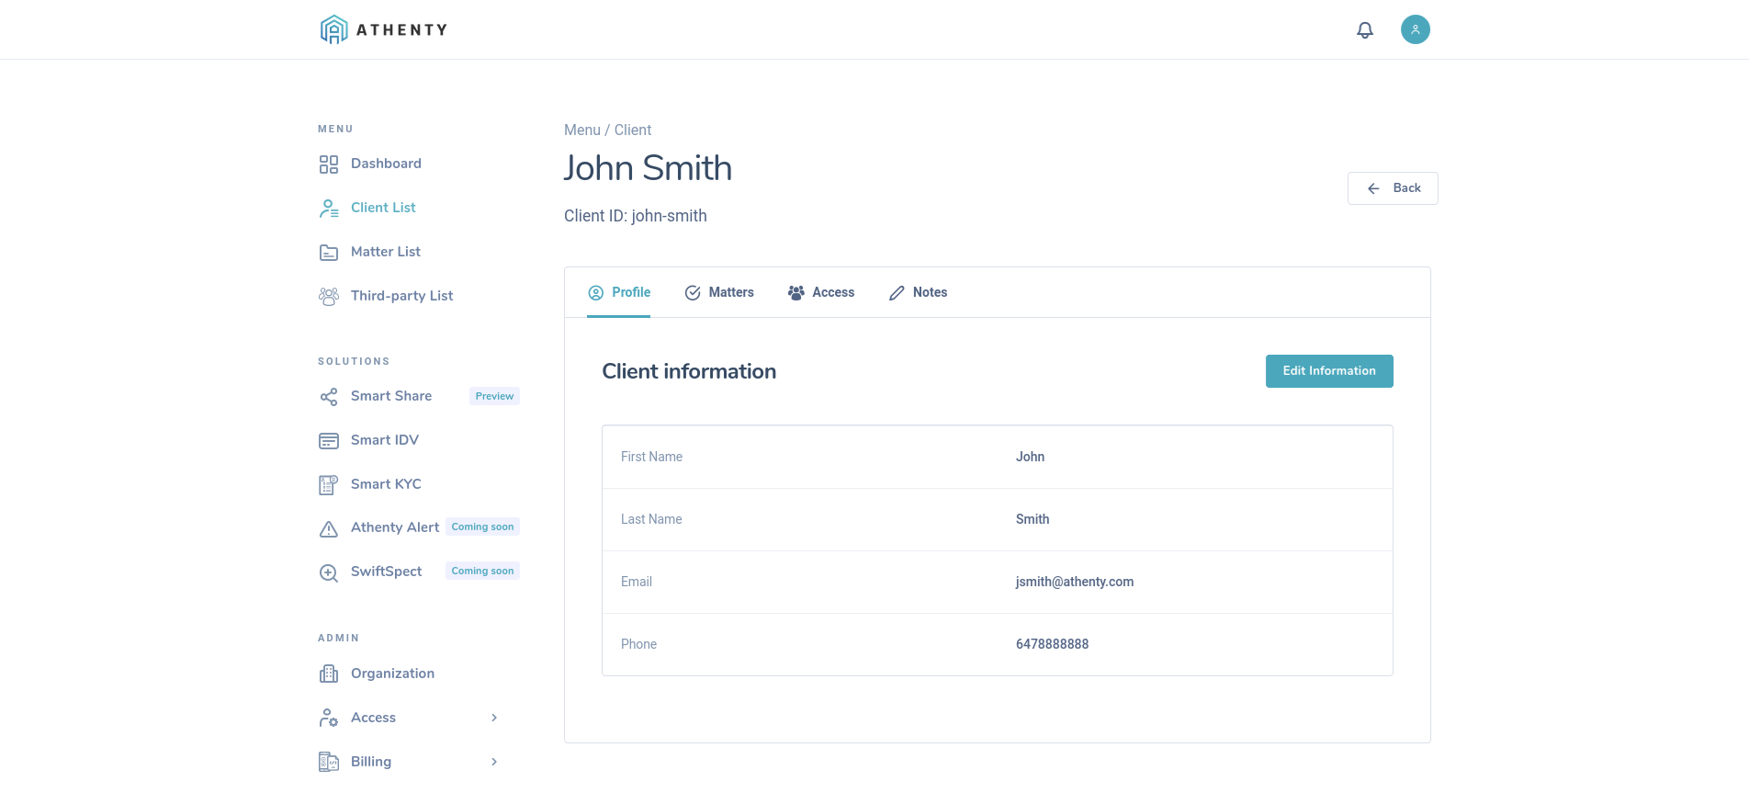
Task: Select Athenty Alert in sidebar
Action: (x=395, y=527)
